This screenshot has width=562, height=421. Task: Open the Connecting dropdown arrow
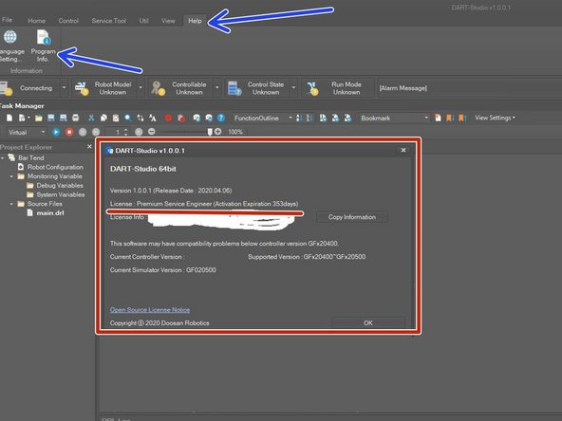tap(64, 87)
